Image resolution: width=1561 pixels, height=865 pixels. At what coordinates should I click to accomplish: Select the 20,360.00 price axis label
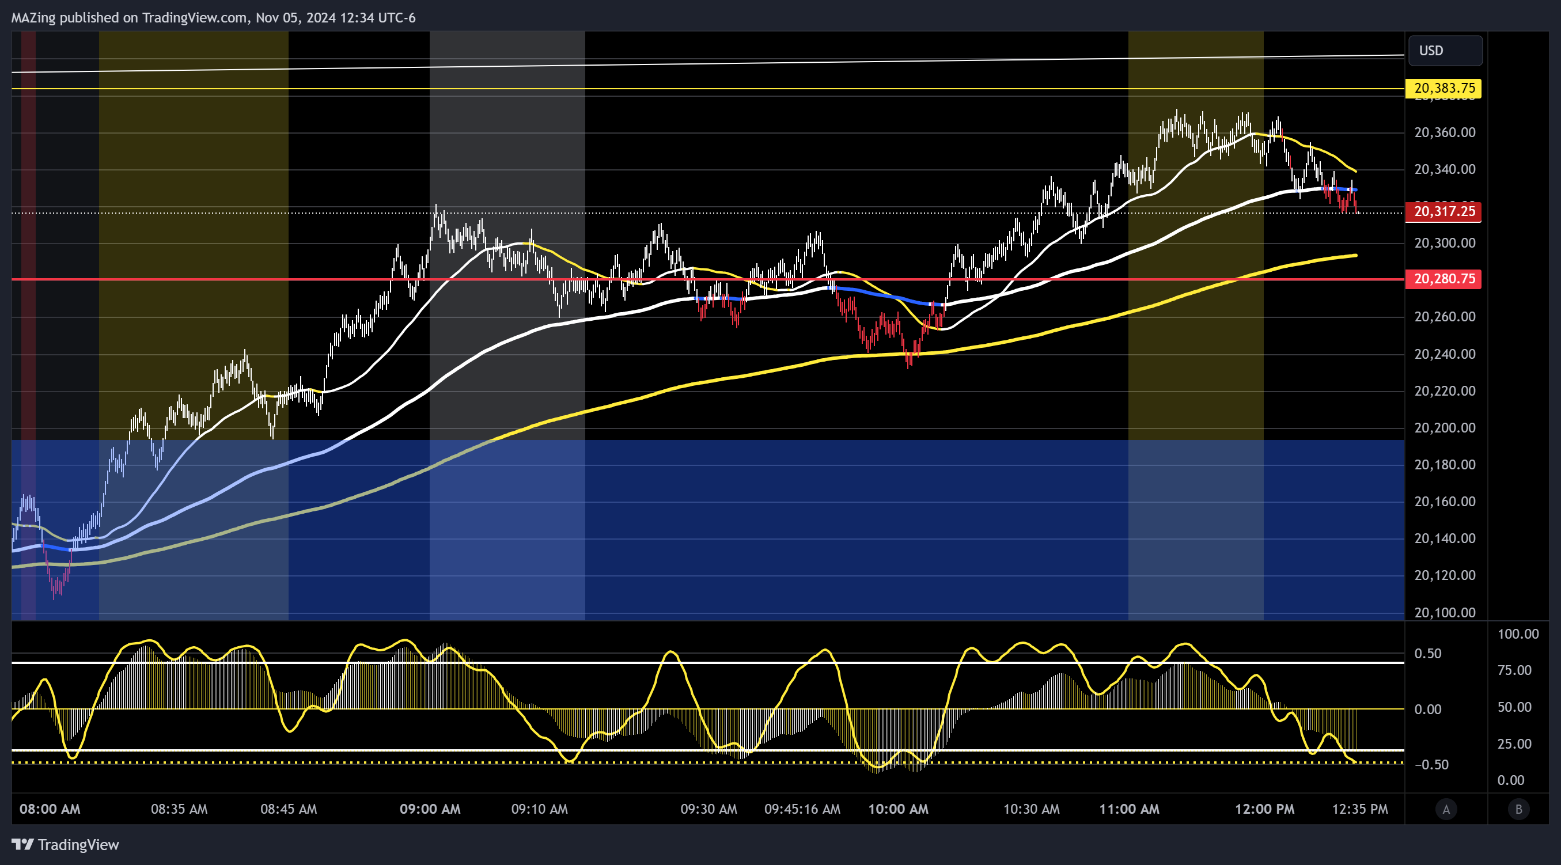[x=1445, y=132]
